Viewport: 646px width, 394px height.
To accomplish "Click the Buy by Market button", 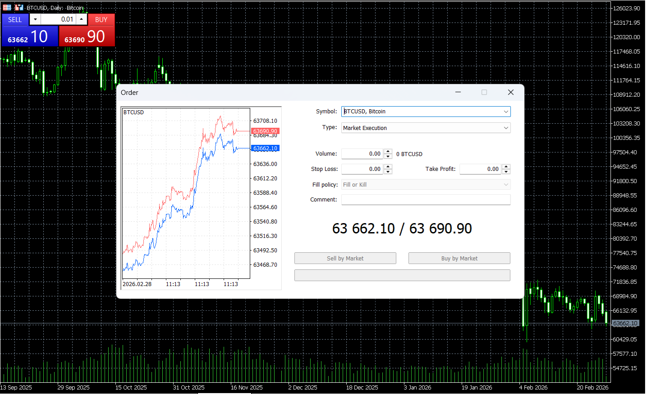I will (459, 258).
